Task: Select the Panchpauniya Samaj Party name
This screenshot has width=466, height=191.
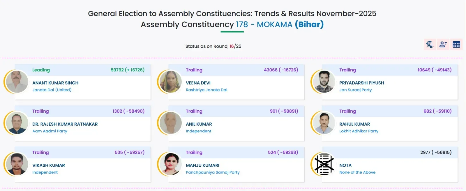Action: click(213, 172)
